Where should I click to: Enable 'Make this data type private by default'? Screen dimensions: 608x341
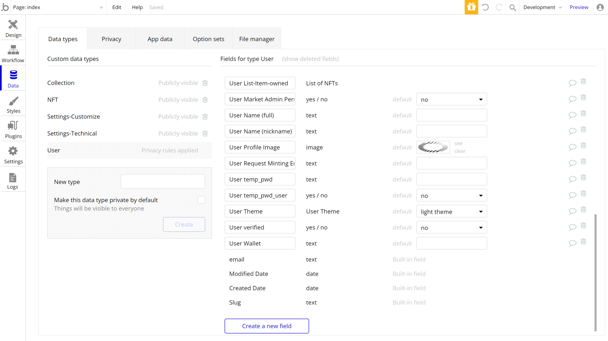pyautogui.click(x=201, y=199)
